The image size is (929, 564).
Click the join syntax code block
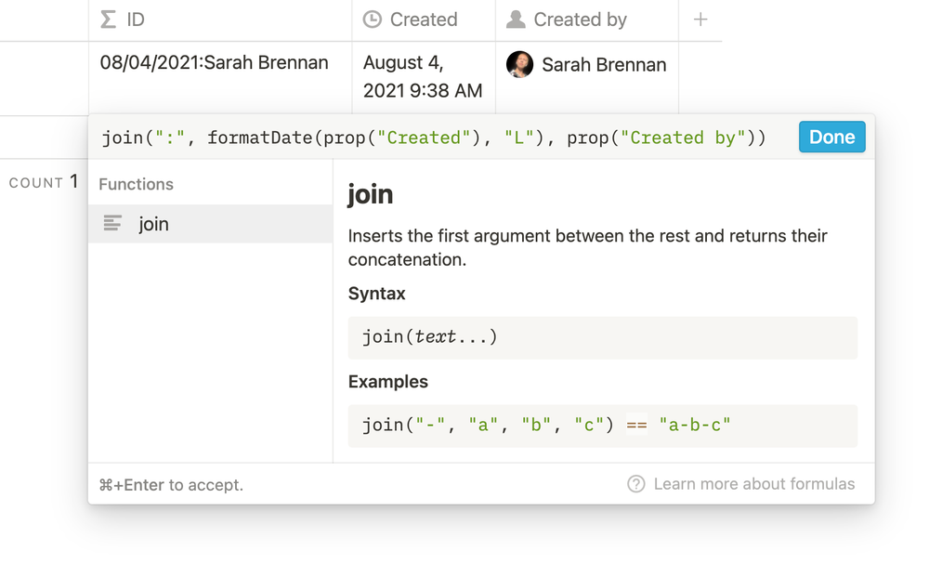point(602,336)
